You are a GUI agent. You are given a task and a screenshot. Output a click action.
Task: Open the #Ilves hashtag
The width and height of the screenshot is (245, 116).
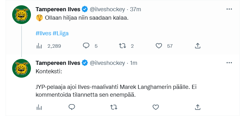(x=43, y=33)
